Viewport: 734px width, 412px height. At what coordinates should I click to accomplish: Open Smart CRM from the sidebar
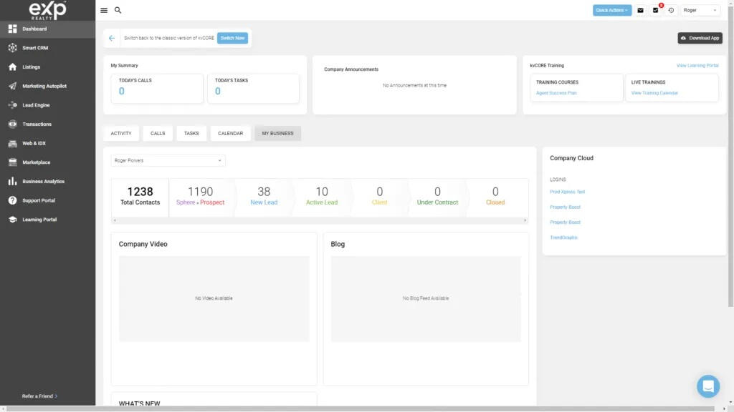click(35, 48)
